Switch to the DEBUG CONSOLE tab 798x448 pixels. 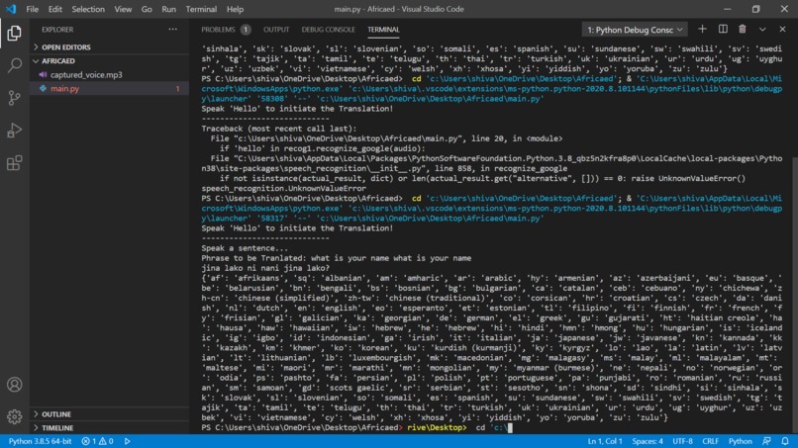(329, 30)
